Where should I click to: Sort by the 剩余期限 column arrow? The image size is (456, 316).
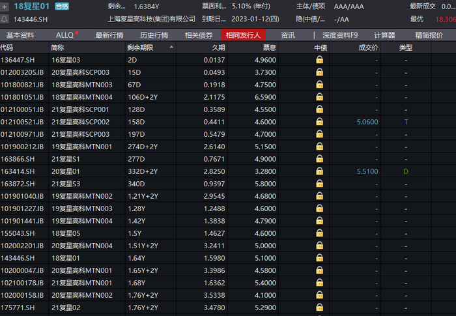(x=171, y=47)
